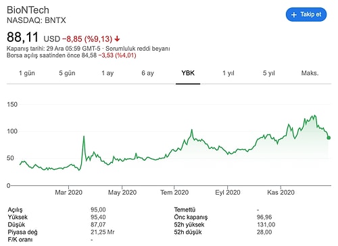
Task: Click the Kas 2020 axis label
Action: coord(281,193)
